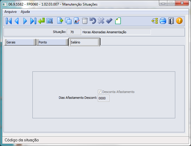Open the Ajuda menu
The height and width of the screenshot is (146, 191).
click(25, 12)
